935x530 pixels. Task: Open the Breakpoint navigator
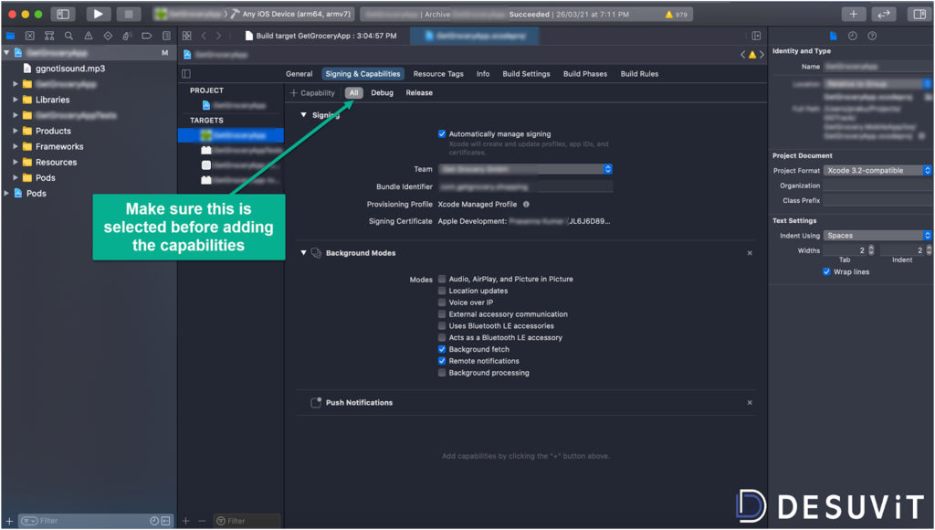[x=147, y=36]
